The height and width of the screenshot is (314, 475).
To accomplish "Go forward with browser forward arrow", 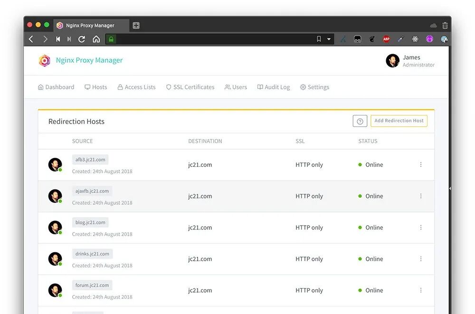I will pyautogui.click(x=45, y=39).
